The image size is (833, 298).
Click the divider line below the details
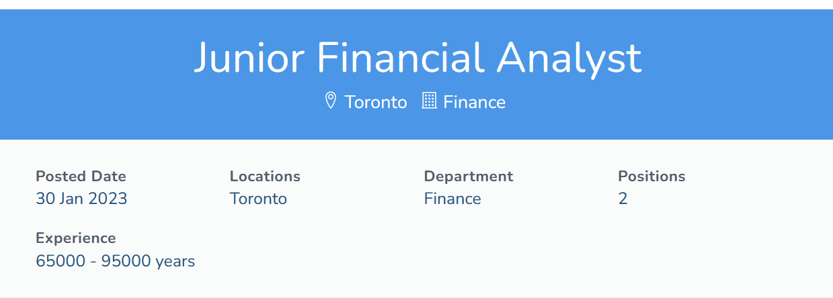416,297
